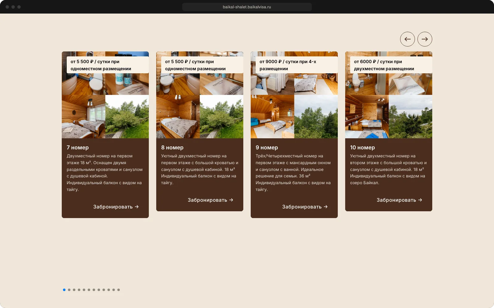Open the bedroom photo in 7 номер card
Screen dimensions: 494x308
tap(83, 116)
